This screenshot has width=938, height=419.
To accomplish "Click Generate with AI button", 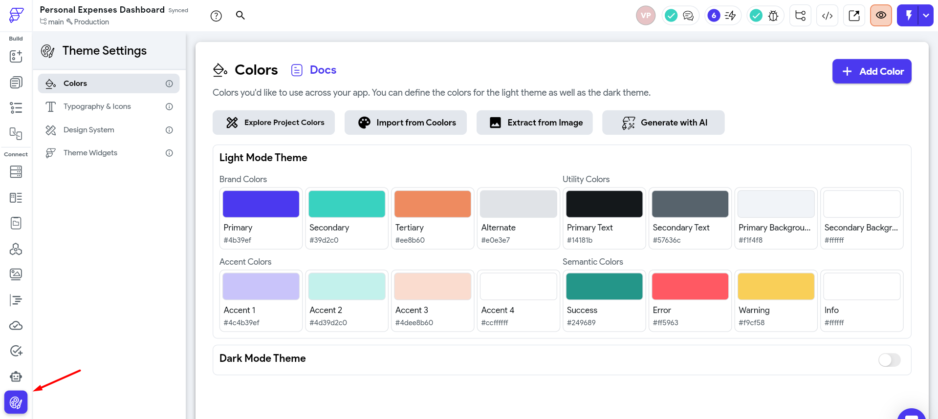I will click(663, 123).
